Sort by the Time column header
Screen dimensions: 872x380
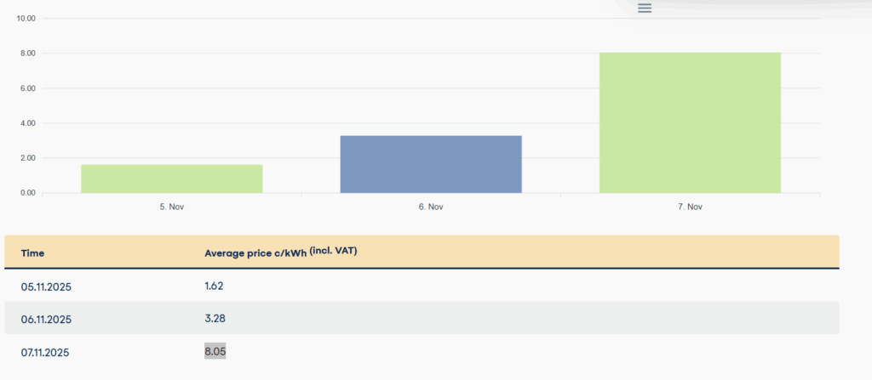tap(32, 253)
